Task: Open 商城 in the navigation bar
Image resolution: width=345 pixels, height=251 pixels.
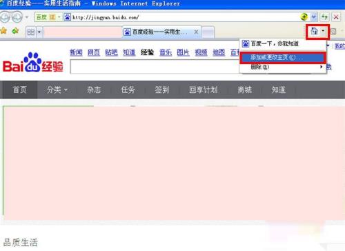Action: (x=245, y=89)
